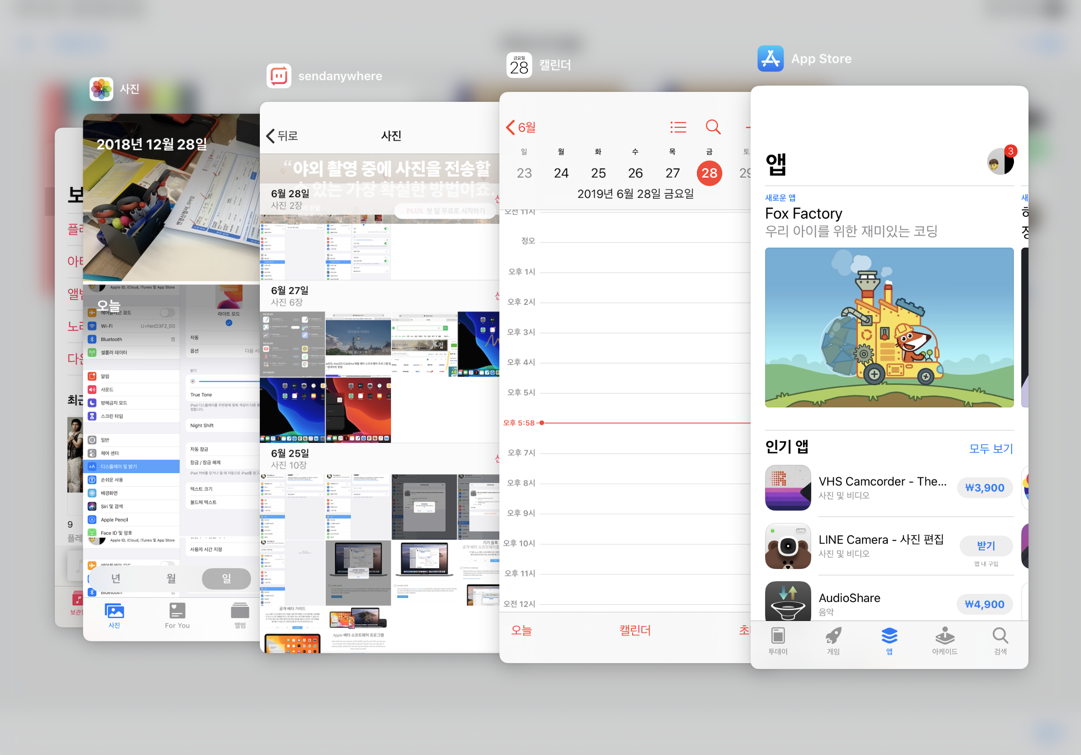The image size is (1081, 755).
Task: Select the sendanywhere app icon
Action: point(279,76)
